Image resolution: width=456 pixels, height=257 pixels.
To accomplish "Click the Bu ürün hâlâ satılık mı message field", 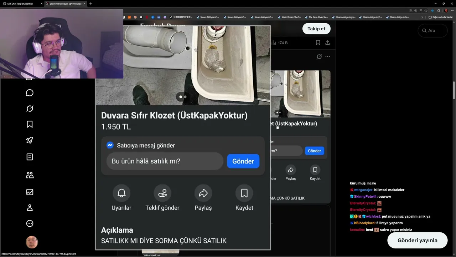I will (x=165, y=161).
